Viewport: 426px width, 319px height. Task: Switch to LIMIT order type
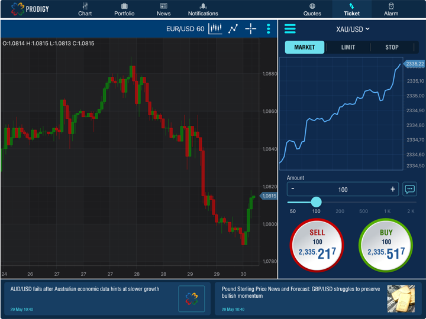[348, 47]
